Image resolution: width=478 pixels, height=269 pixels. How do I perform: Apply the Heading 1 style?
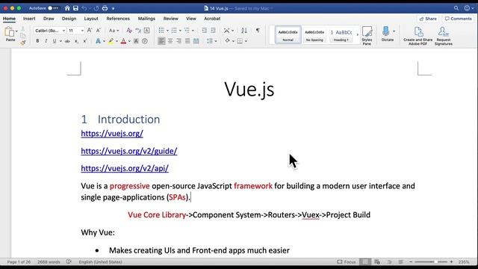tap(341, 34)
